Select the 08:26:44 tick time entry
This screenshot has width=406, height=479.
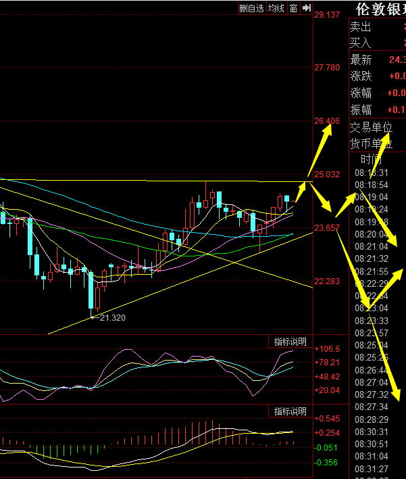point(372,371)
